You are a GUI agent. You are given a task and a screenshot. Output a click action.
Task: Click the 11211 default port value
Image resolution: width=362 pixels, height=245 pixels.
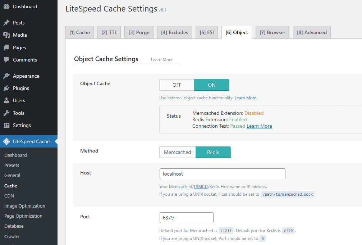coord(226,231)
